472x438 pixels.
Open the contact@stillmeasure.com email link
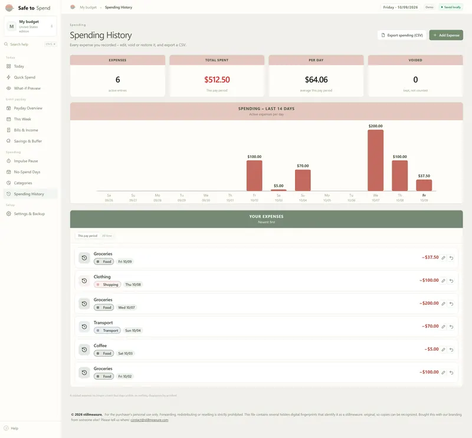[149, 420]
